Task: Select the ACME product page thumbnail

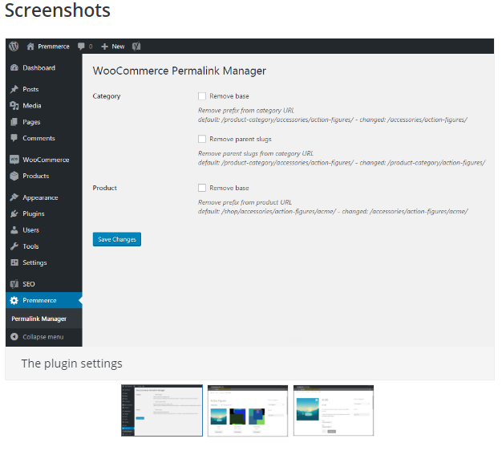Action: pos(334,410)
